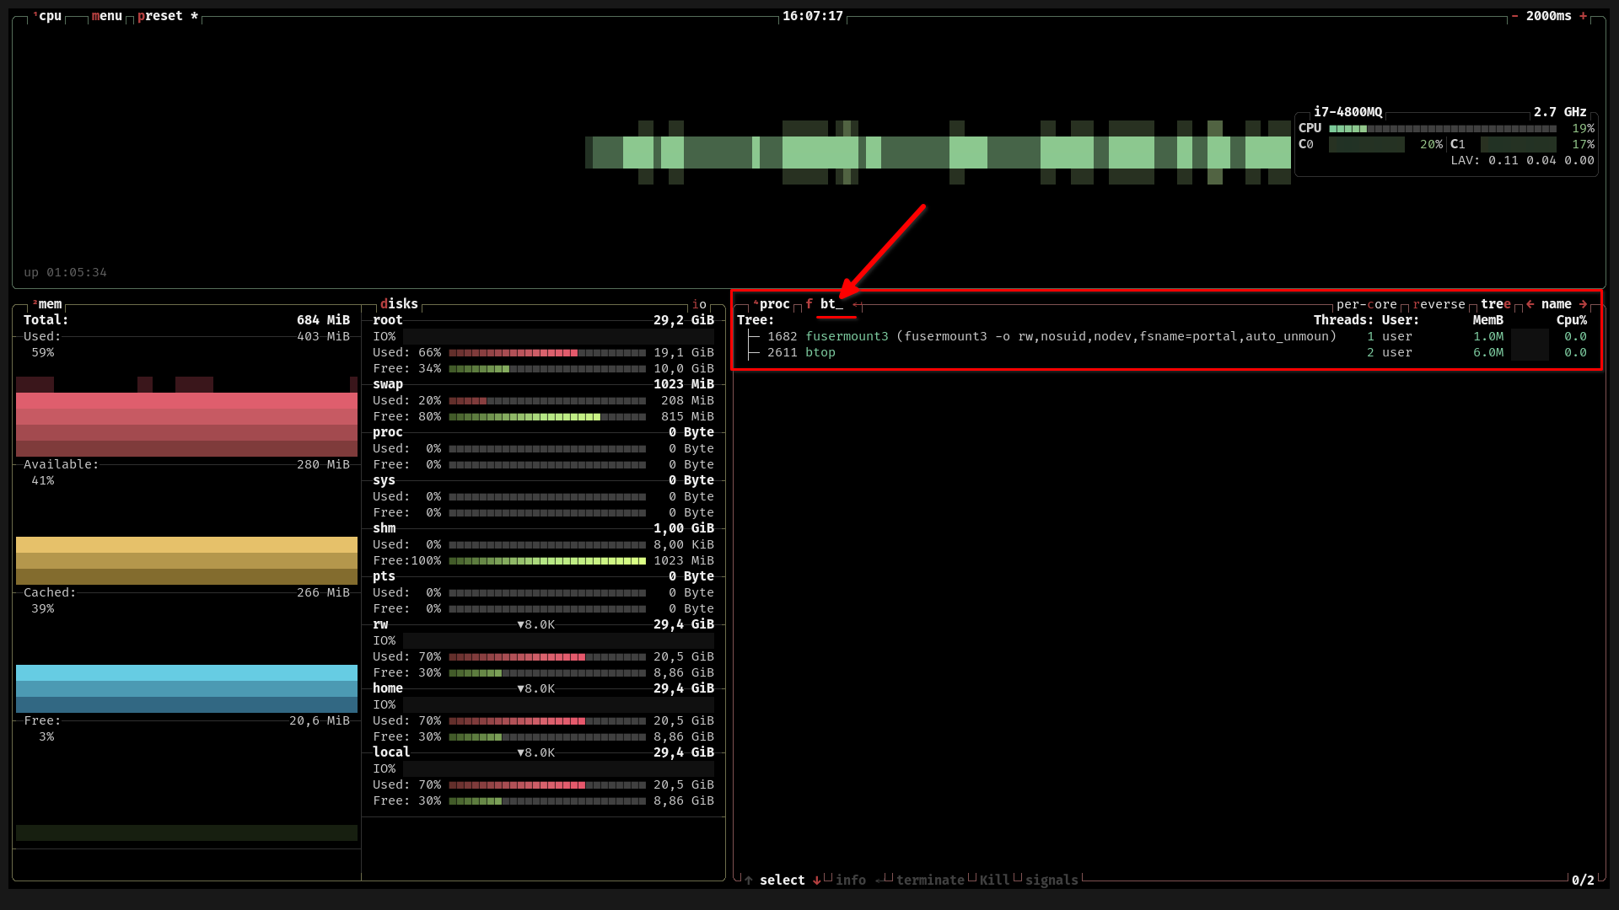Click the enter arrow icon beside info
The width and height of the screenshot is (1619, 910).
click(x=885, y=879)
